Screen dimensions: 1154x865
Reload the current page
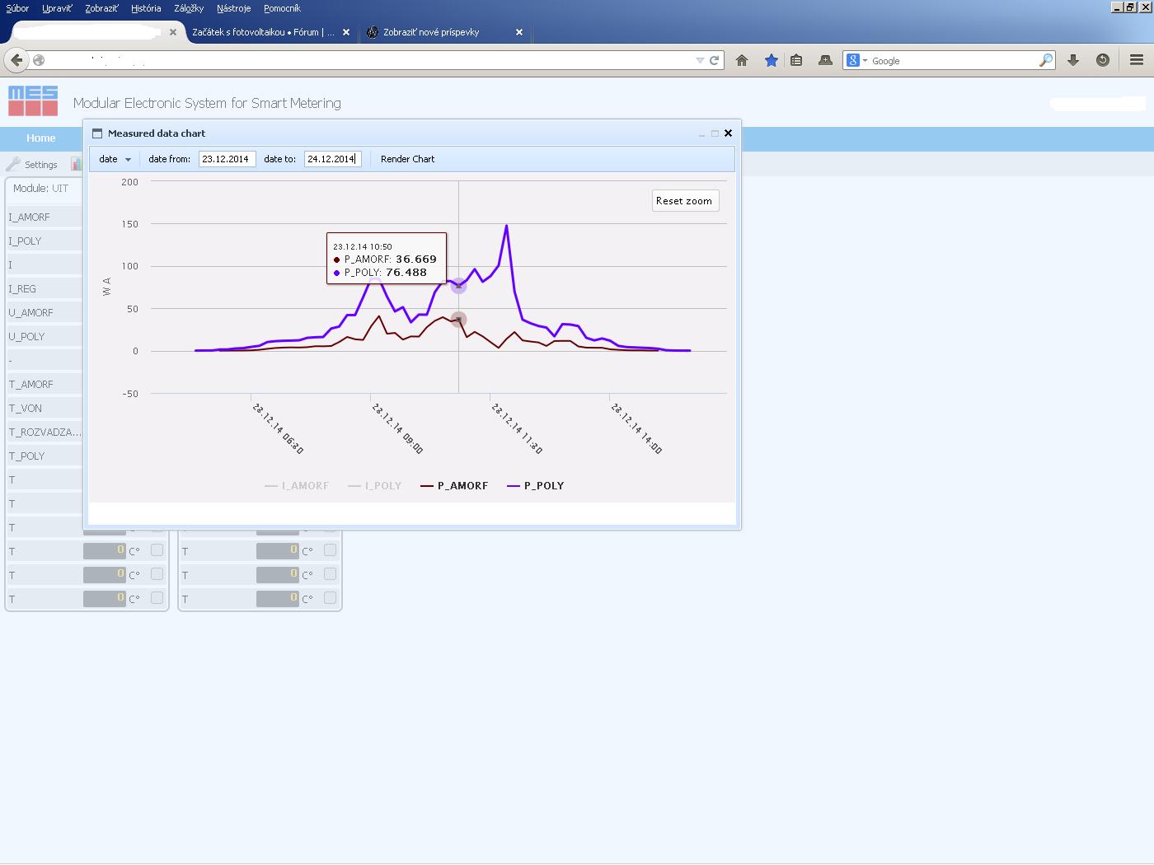pos(715,60)
